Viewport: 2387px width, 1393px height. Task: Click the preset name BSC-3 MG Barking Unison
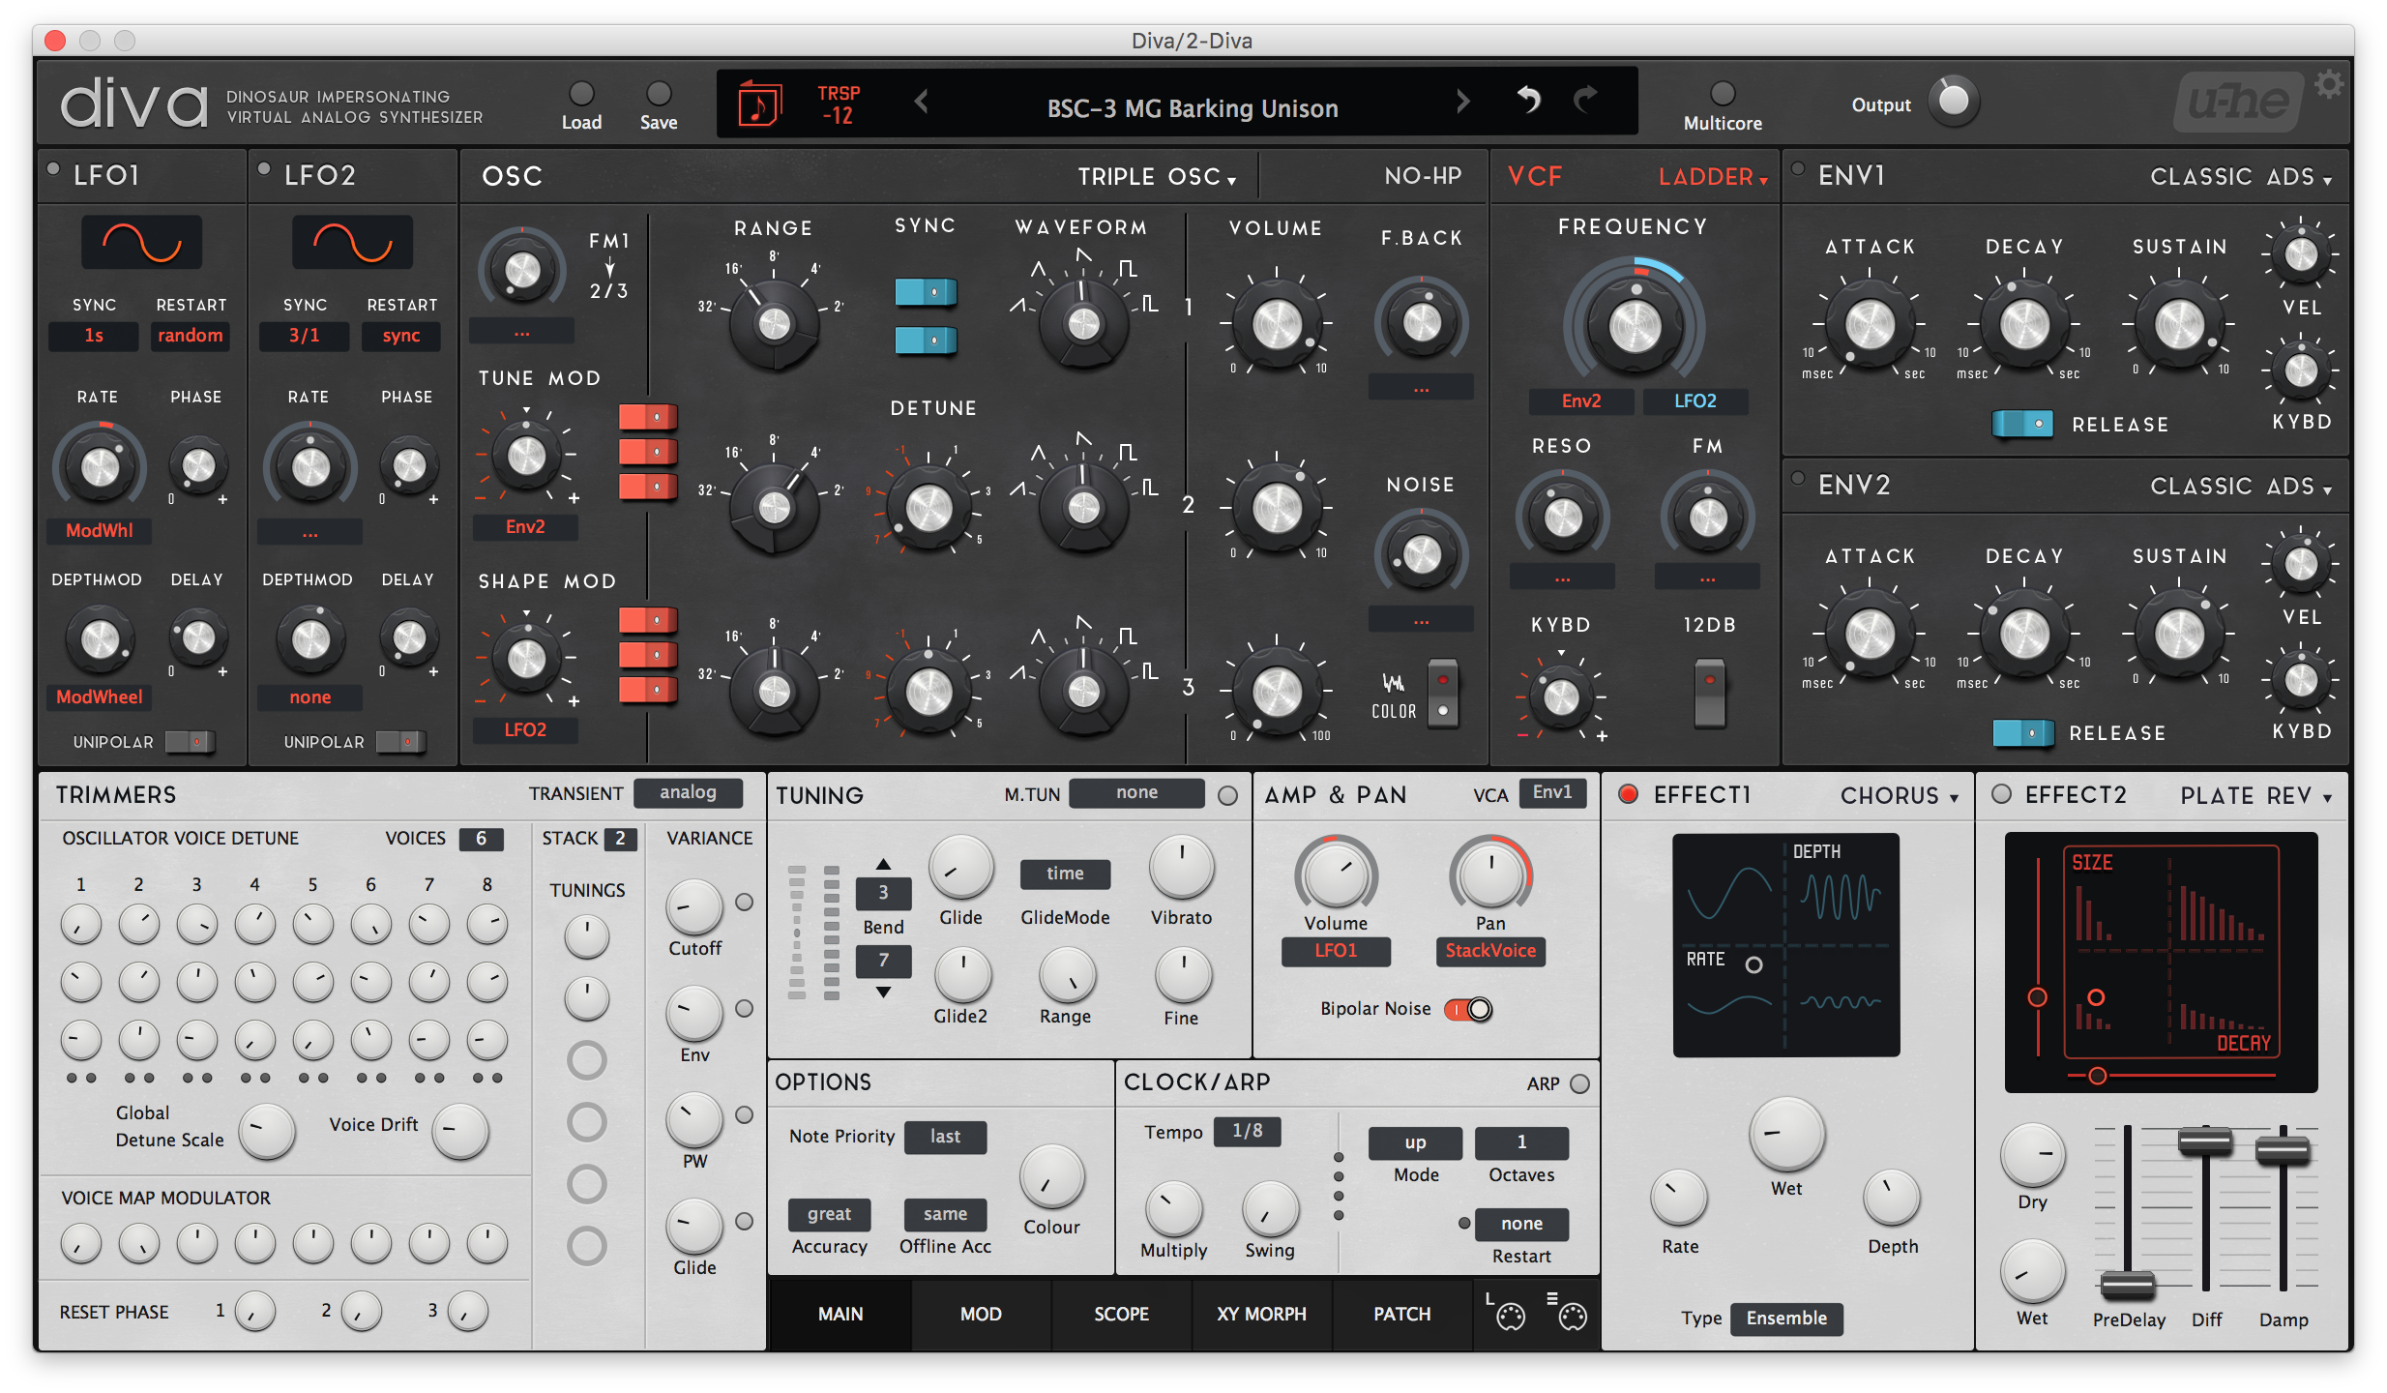1193,108
